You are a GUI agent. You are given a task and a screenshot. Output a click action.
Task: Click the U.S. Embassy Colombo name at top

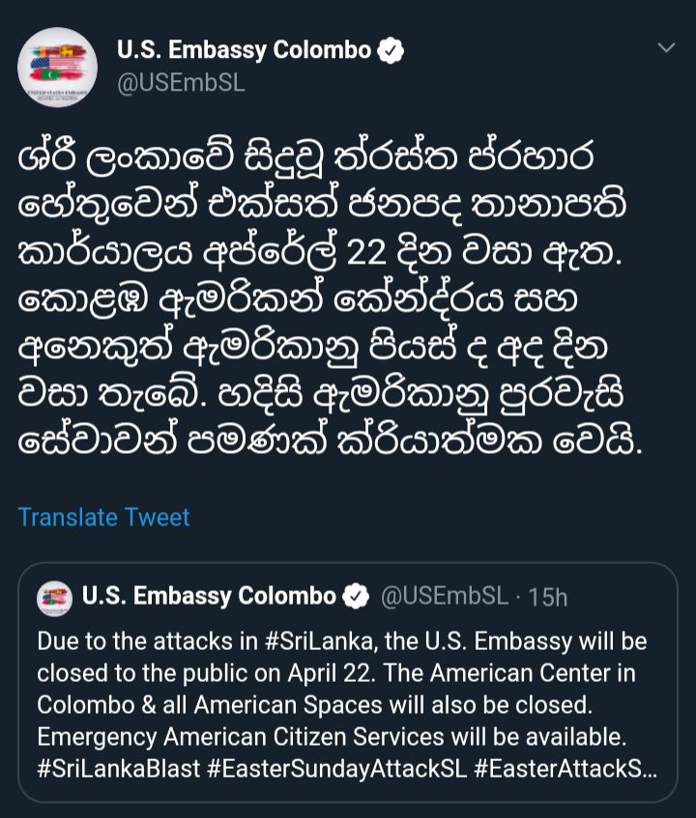[x=244, y=50]
